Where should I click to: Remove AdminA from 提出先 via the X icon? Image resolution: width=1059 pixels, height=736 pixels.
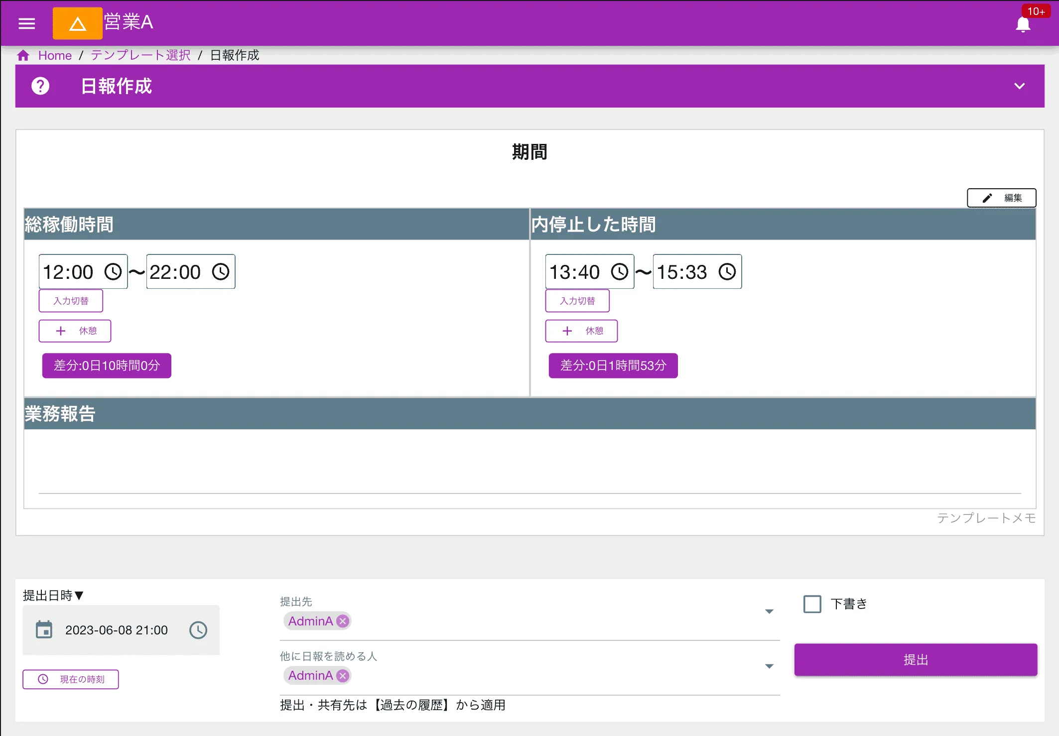point(342,621)
